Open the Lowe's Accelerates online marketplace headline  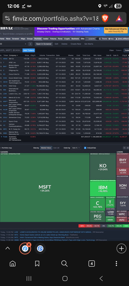pyautogui.click(x=56, y=232)
